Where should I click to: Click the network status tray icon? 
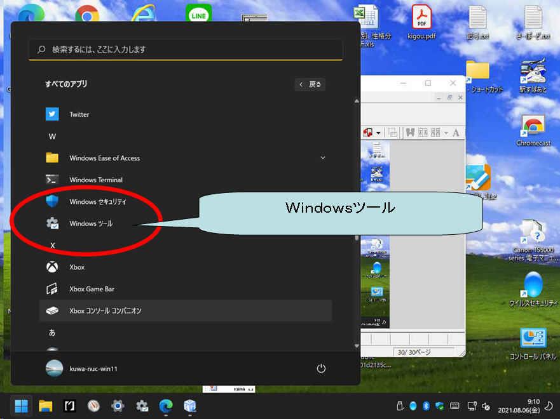(472, 406)
